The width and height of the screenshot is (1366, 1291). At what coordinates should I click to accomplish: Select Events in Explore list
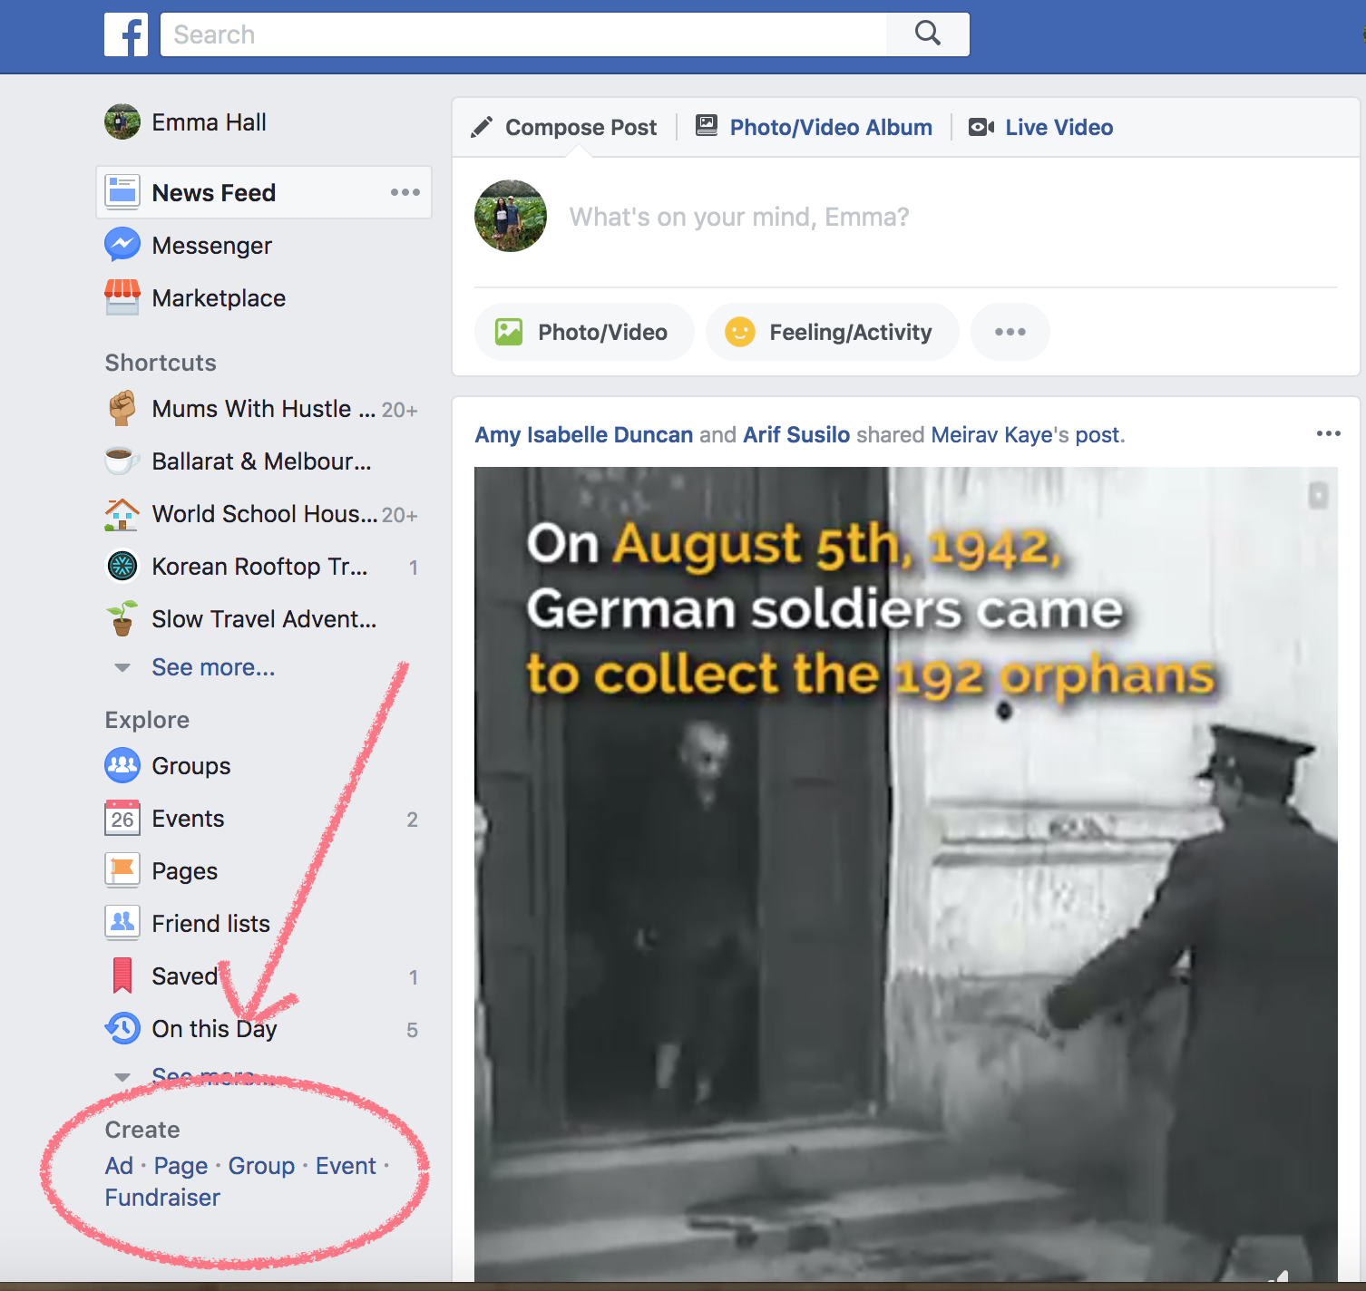188,818
